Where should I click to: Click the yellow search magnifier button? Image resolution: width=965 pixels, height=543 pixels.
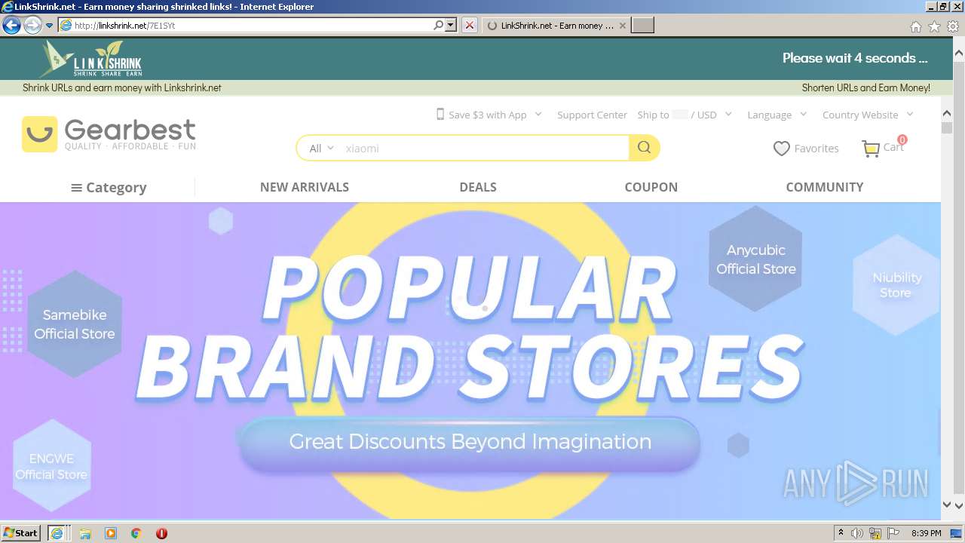644,148
